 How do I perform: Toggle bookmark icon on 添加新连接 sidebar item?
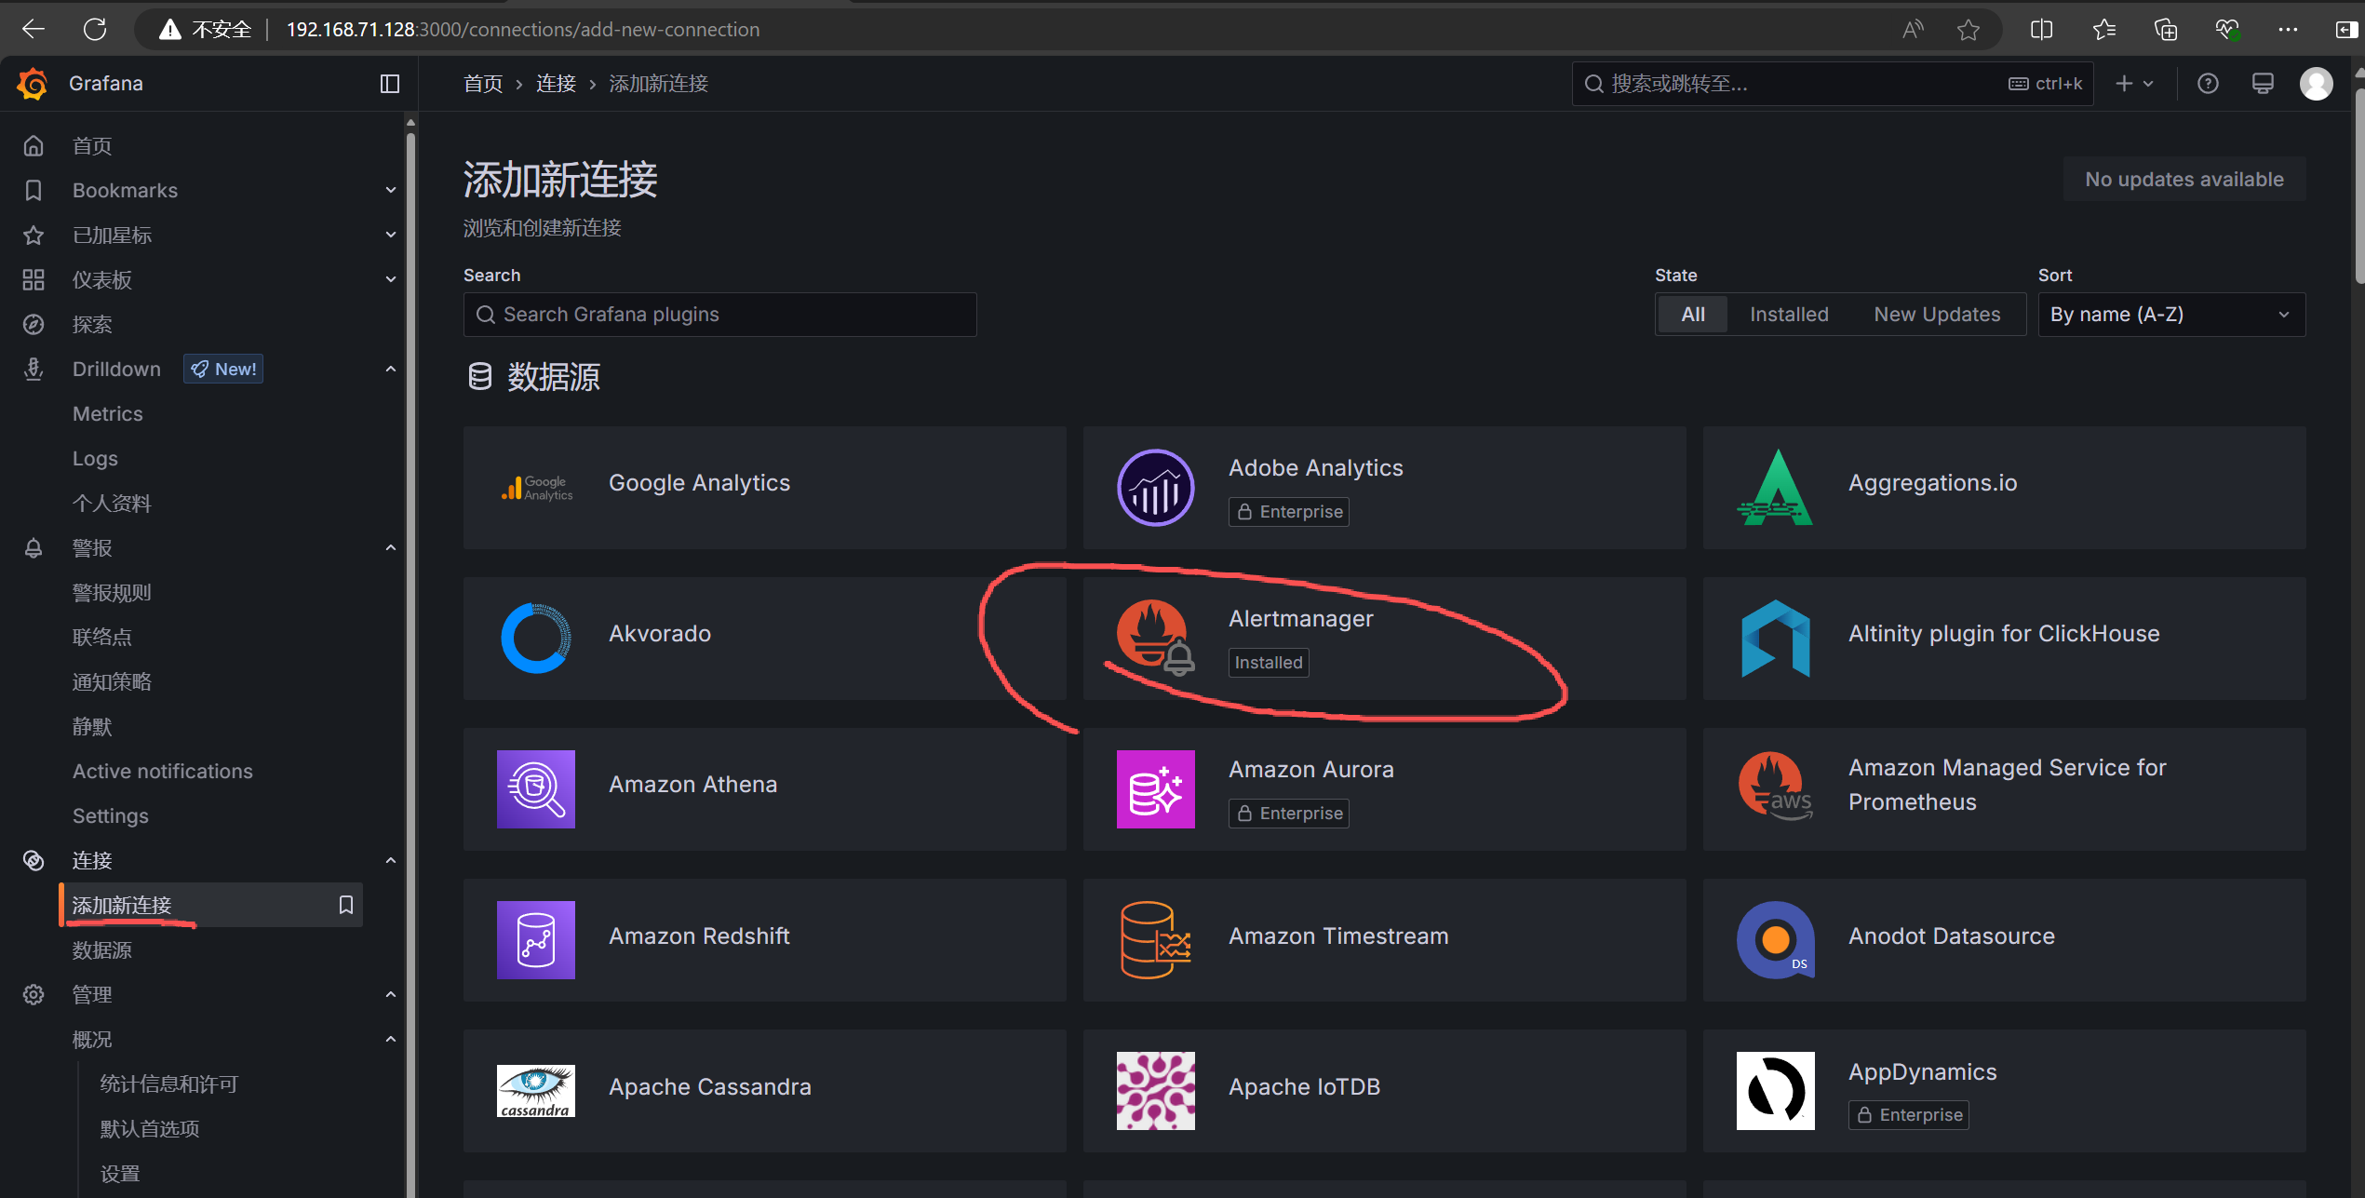346,905
